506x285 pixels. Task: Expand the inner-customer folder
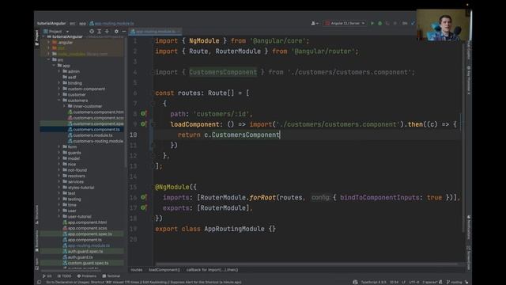(x=64, y=106)
